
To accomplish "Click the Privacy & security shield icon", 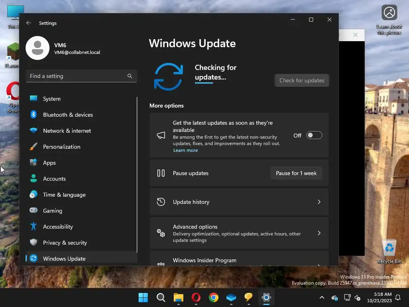I will [34, 242].
